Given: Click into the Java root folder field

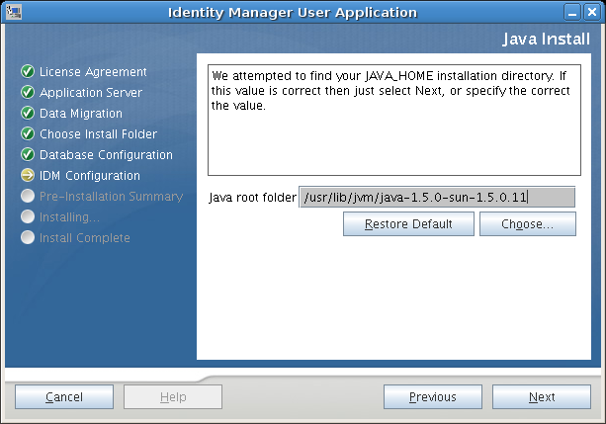Looking at the screenshot, I should (436, 197).
